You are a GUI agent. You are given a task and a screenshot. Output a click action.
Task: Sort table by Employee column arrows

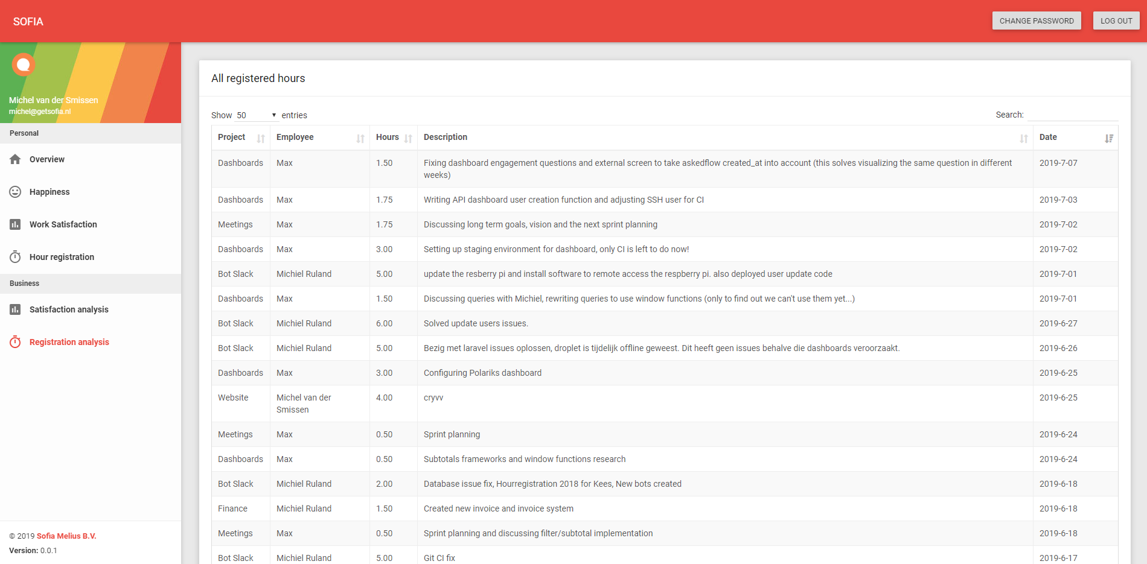coord(360,138)
